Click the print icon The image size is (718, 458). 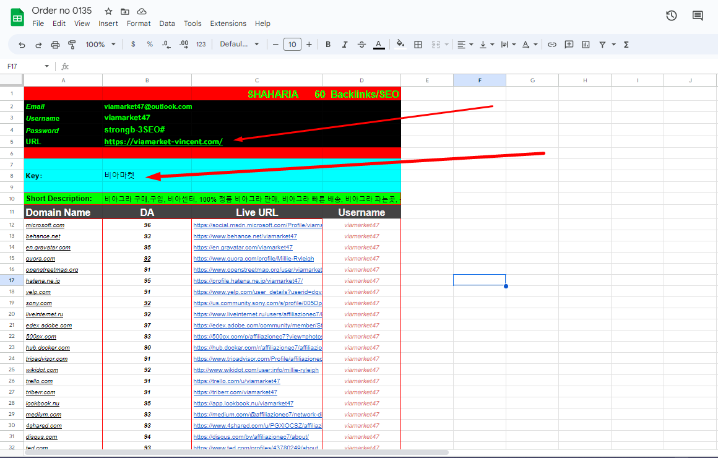(x=55, y=44)
